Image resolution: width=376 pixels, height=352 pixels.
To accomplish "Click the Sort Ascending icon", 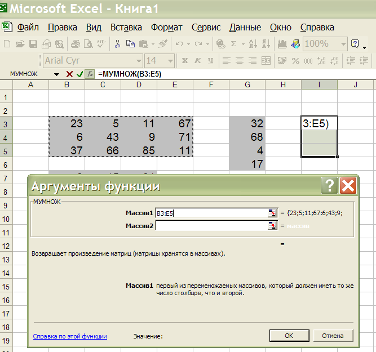I will (253, 44).
